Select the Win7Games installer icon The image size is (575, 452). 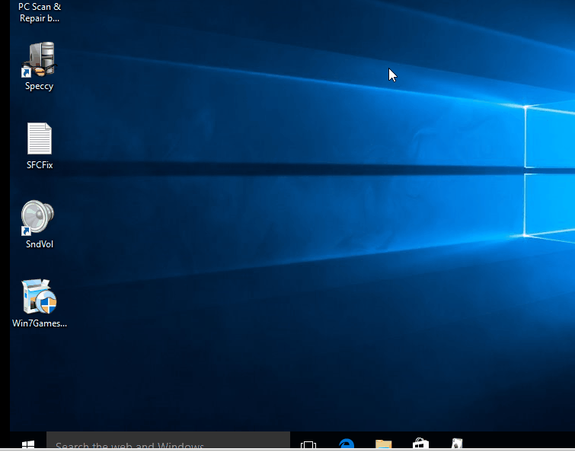pos(40,296)
